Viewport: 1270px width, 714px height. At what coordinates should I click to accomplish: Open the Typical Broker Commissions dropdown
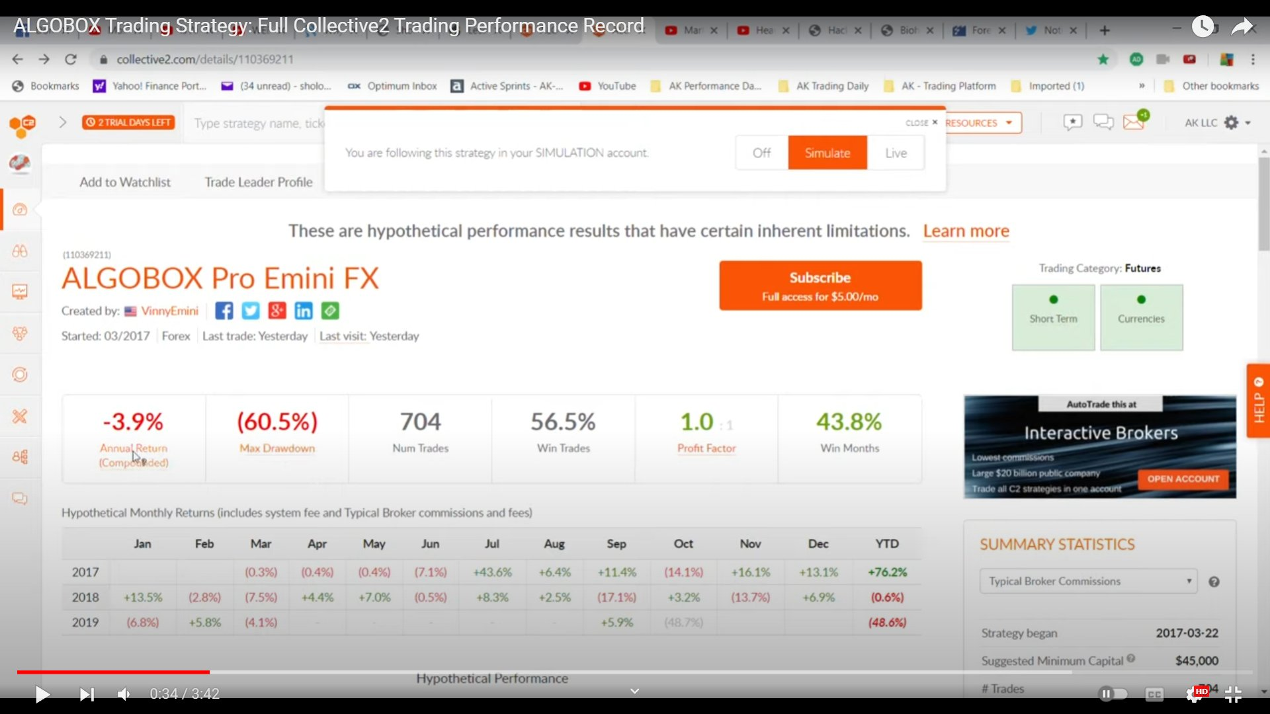click(1088, 581)
